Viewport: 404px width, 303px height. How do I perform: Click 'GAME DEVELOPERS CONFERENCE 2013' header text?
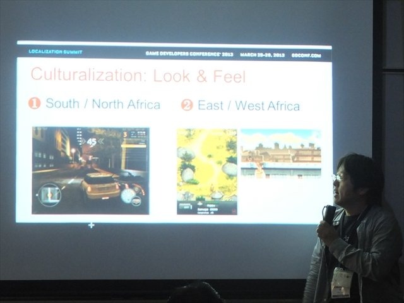(x=189, y=54)
